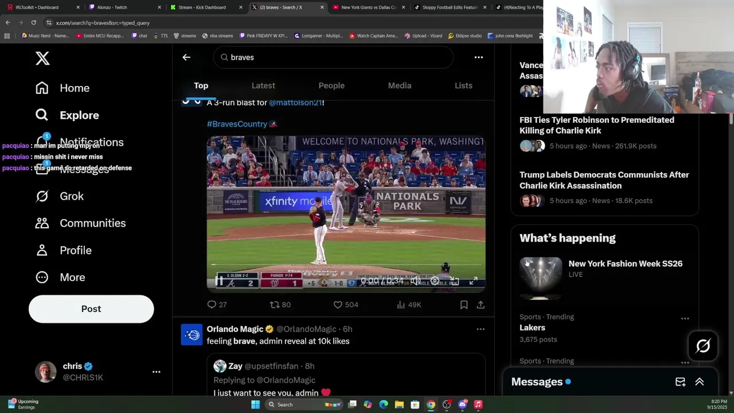The height and width of the screenshot is (413, 734).
Task: Open Grok from the sidebar
Action: (x=60, y=196)
